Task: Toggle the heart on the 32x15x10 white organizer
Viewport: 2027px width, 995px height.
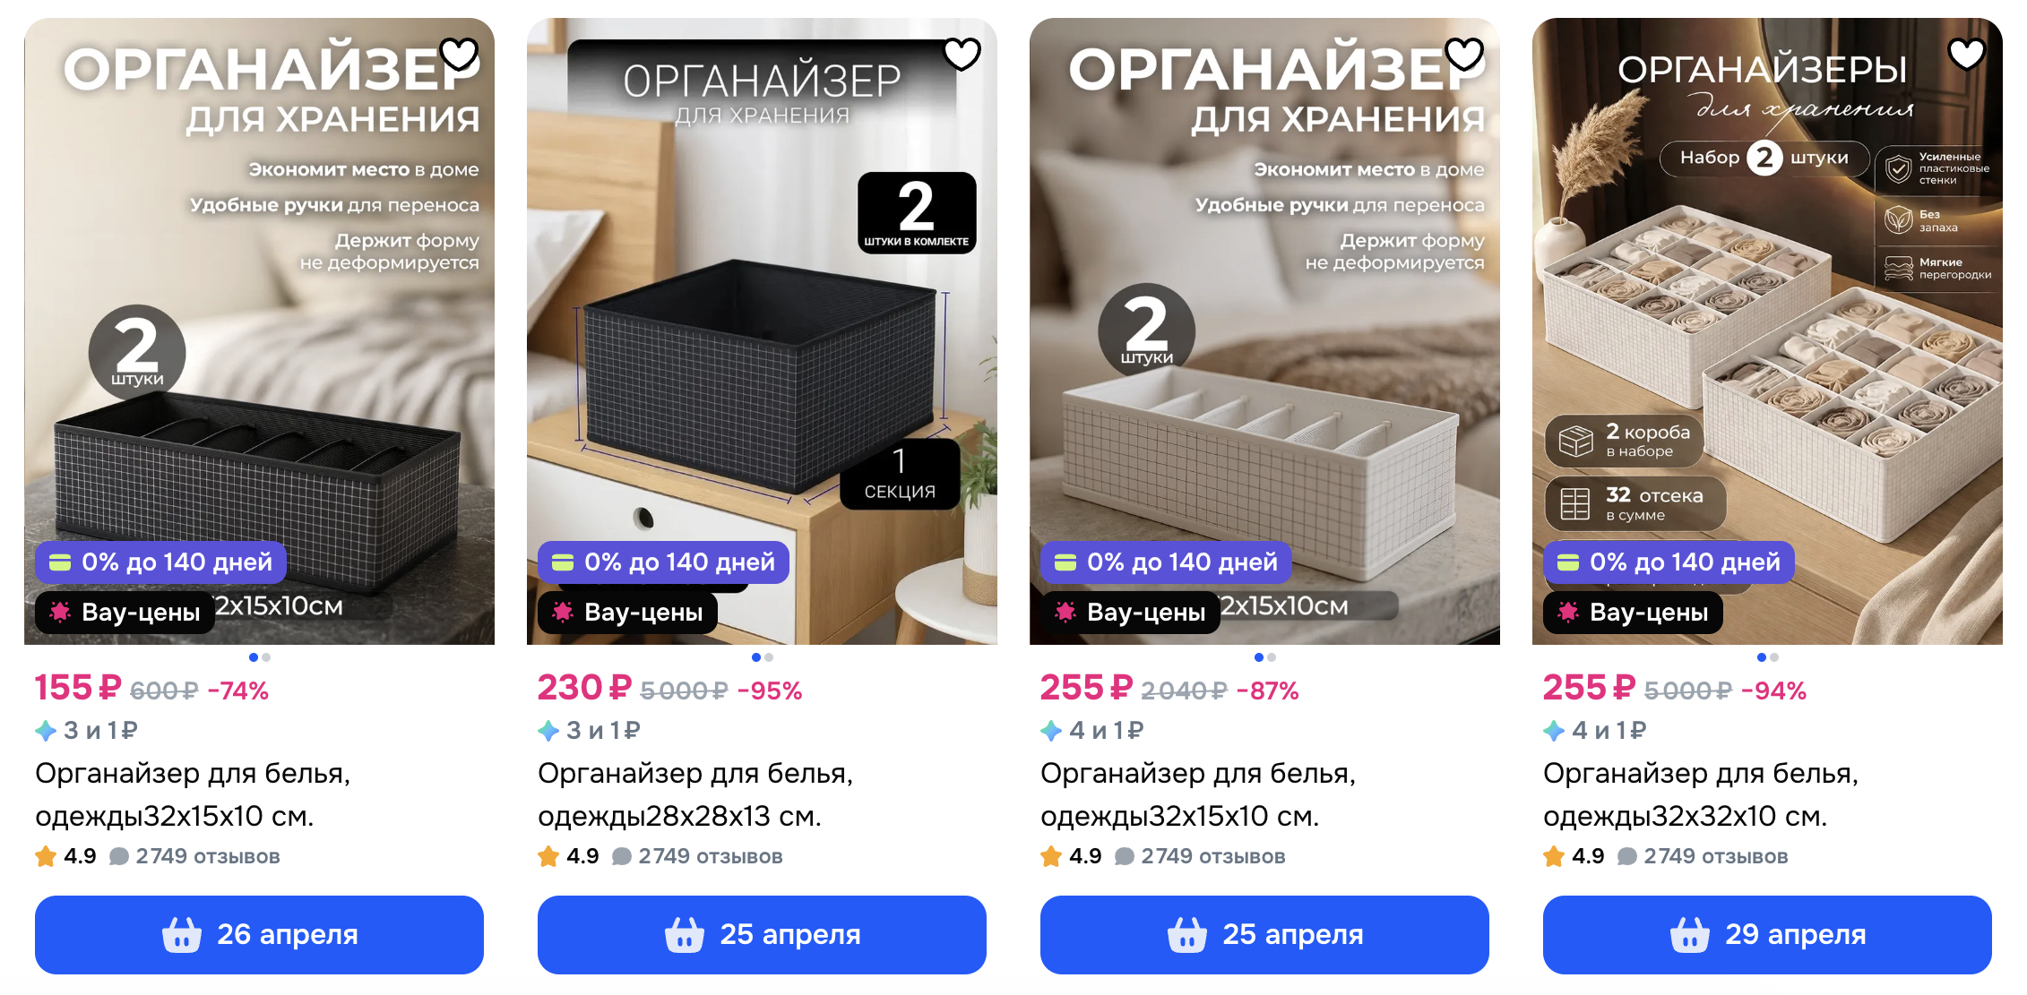Action: (1465, 55)
